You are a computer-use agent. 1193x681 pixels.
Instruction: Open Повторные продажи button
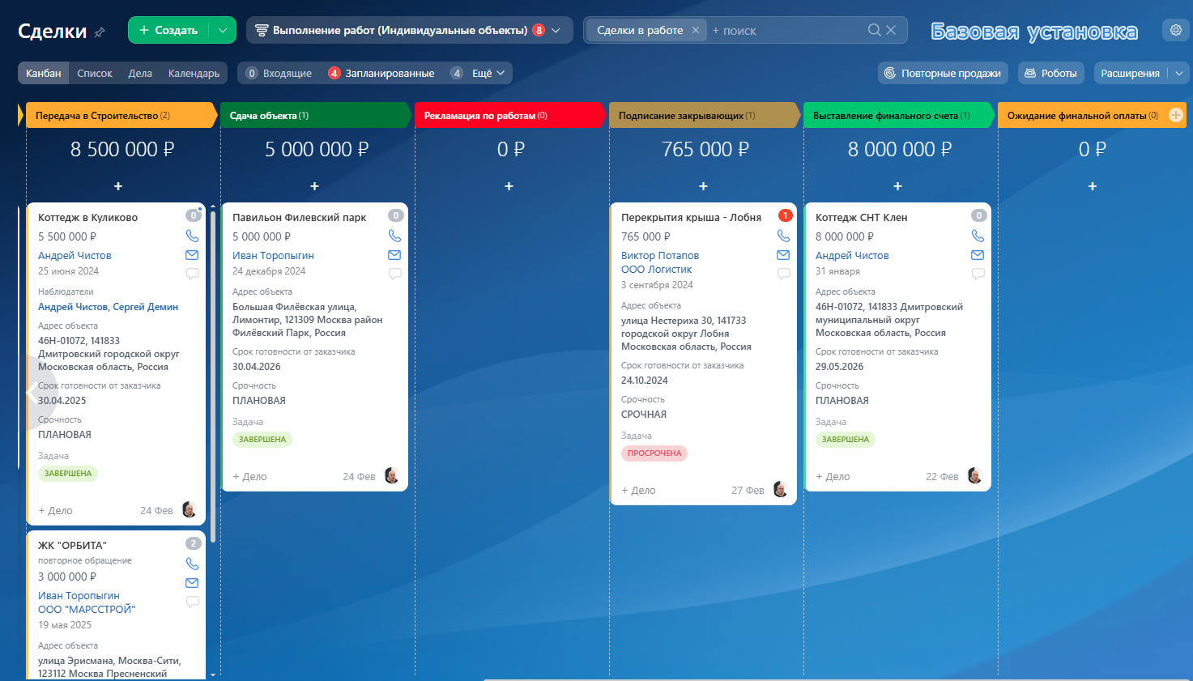943,73
